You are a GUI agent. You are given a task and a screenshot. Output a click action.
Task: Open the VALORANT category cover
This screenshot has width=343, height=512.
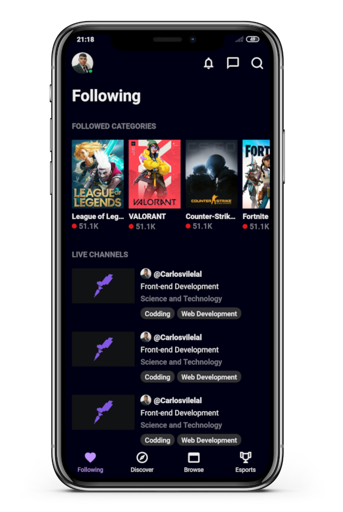[x=155, y=174]
